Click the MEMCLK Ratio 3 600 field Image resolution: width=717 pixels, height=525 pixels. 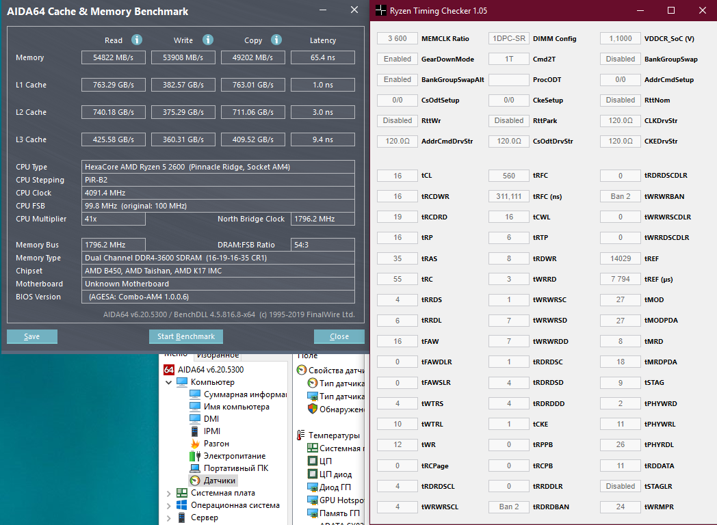pos(397,38)
